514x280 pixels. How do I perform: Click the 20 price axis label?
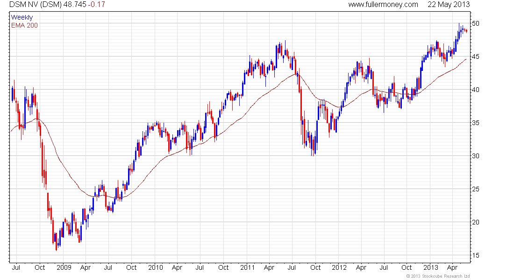tap(475, 222)
